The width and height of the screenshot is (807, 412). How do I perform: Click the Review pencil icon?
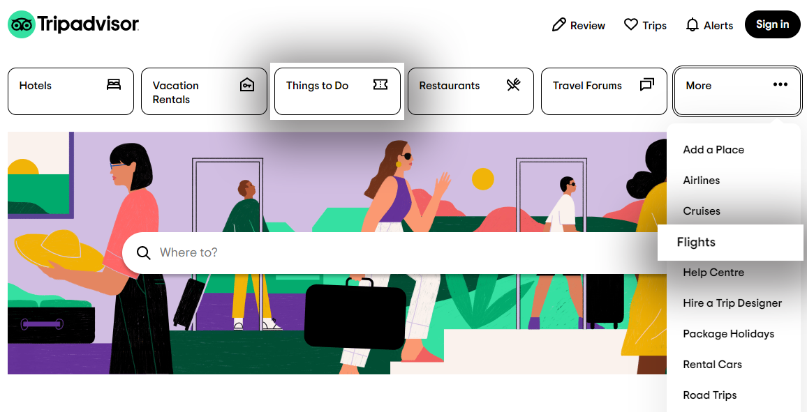coord(558,24)
